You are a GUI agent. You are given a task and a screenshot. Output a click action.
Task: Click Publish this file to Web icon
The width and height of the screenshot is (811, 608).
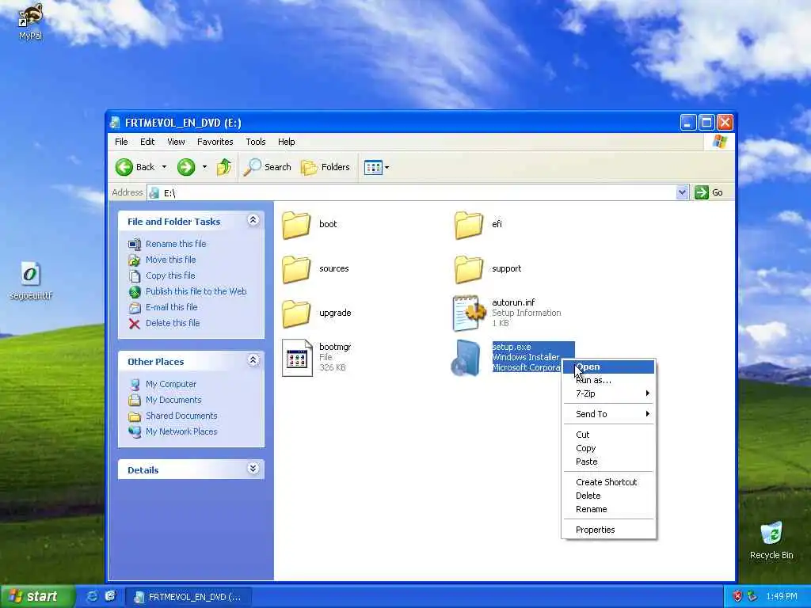tap(135, 292)
